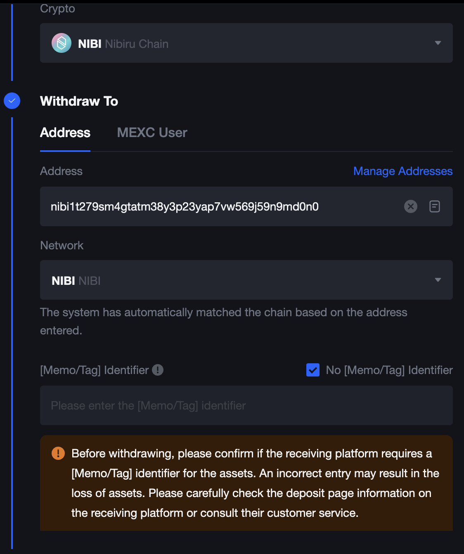This screenshot has height=554, width=464.
Task: Open the NIBI Nibiru Chain crypto selector
Action: point(246,43)
